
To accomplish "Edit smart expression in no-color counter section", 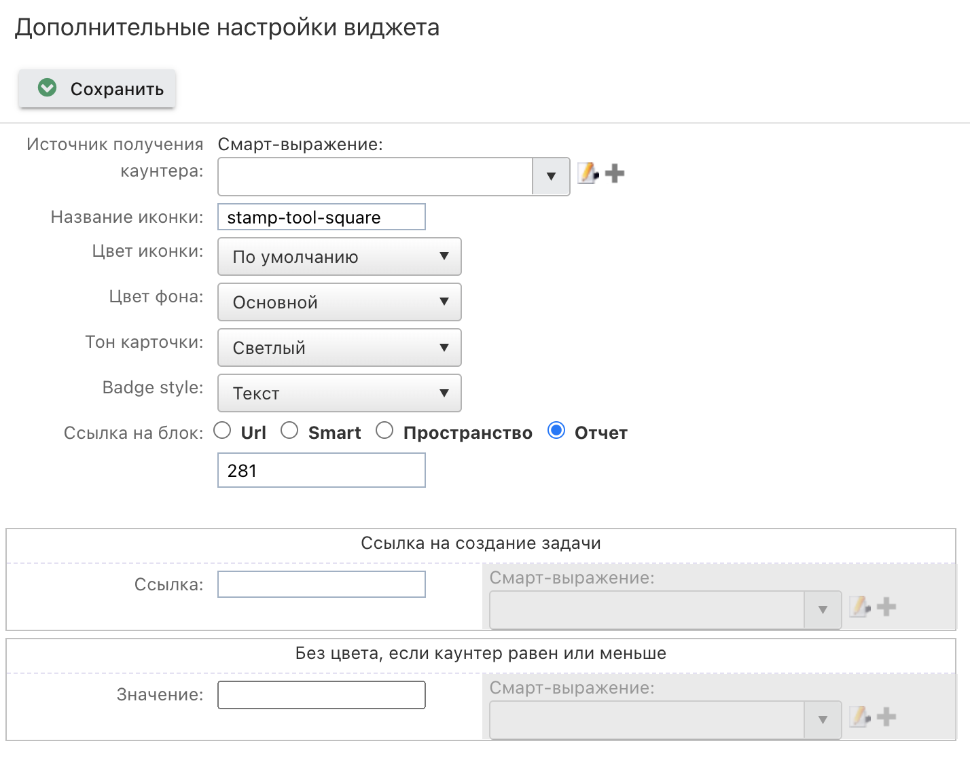I will [x=860, y=717].
